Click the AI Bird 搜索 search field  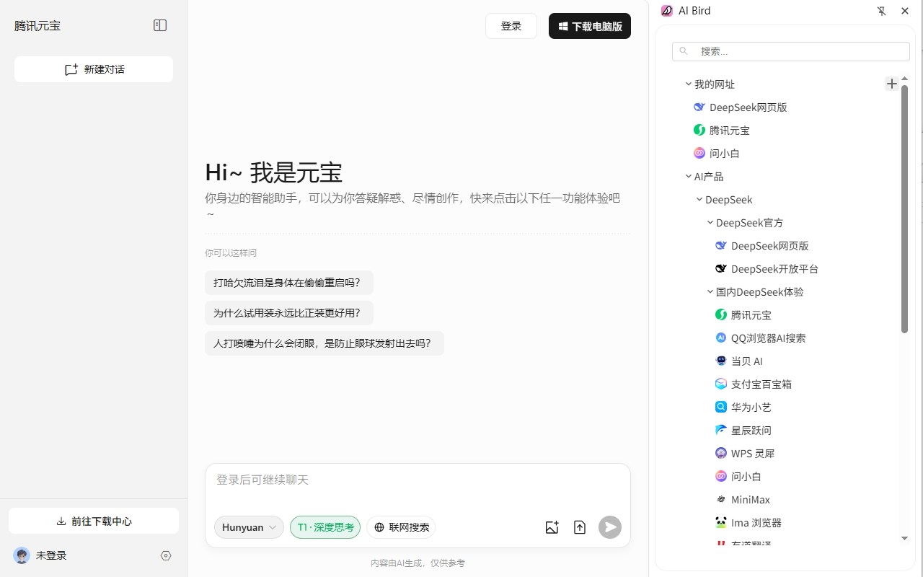791,51
